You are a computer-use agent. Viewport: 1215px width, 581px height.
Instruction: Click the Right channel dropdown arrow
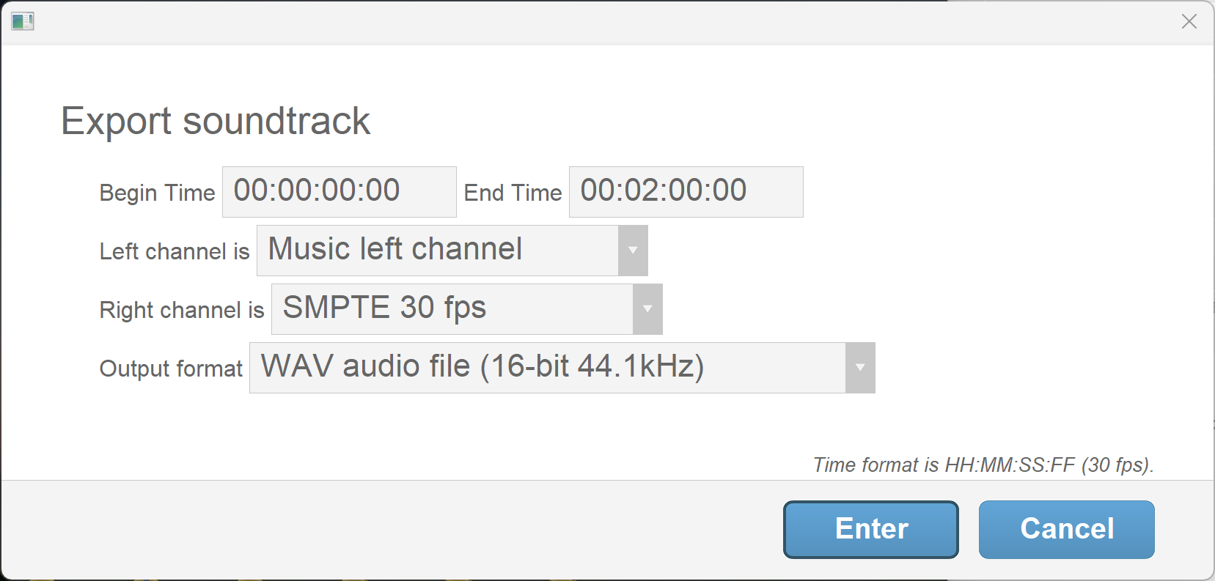tap(647, 308)
